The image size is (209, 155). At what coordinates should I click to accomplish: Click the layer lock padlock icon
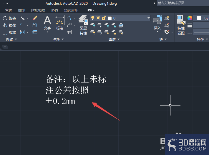pyautogui.click(x=114, y=25)
